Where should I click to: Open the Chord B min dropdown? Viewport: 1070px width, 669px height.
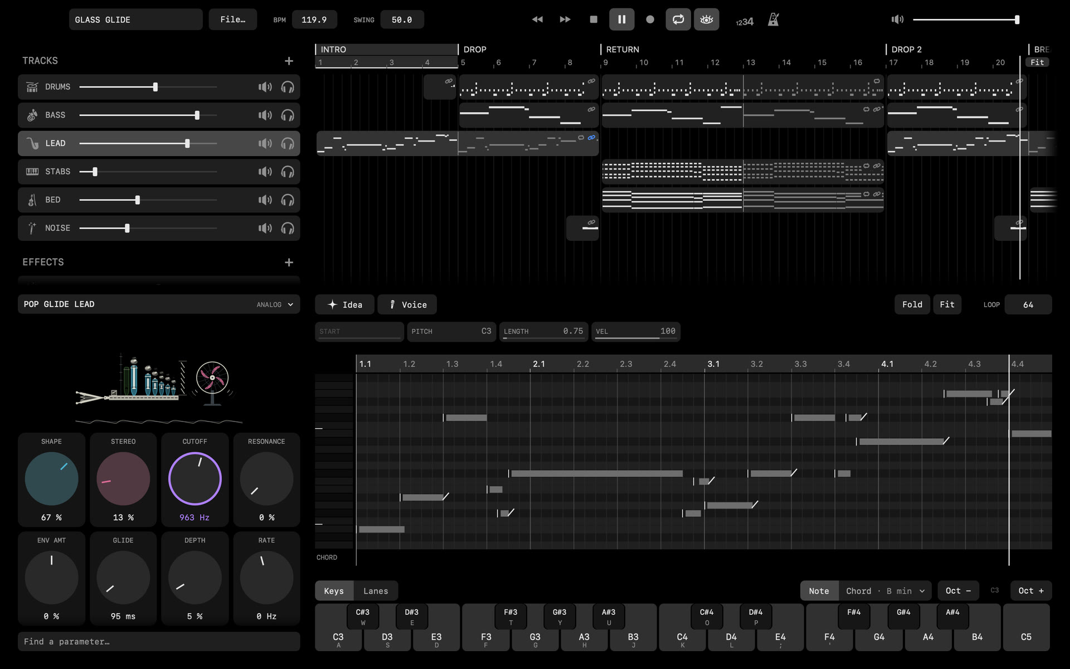pos(885,591)
